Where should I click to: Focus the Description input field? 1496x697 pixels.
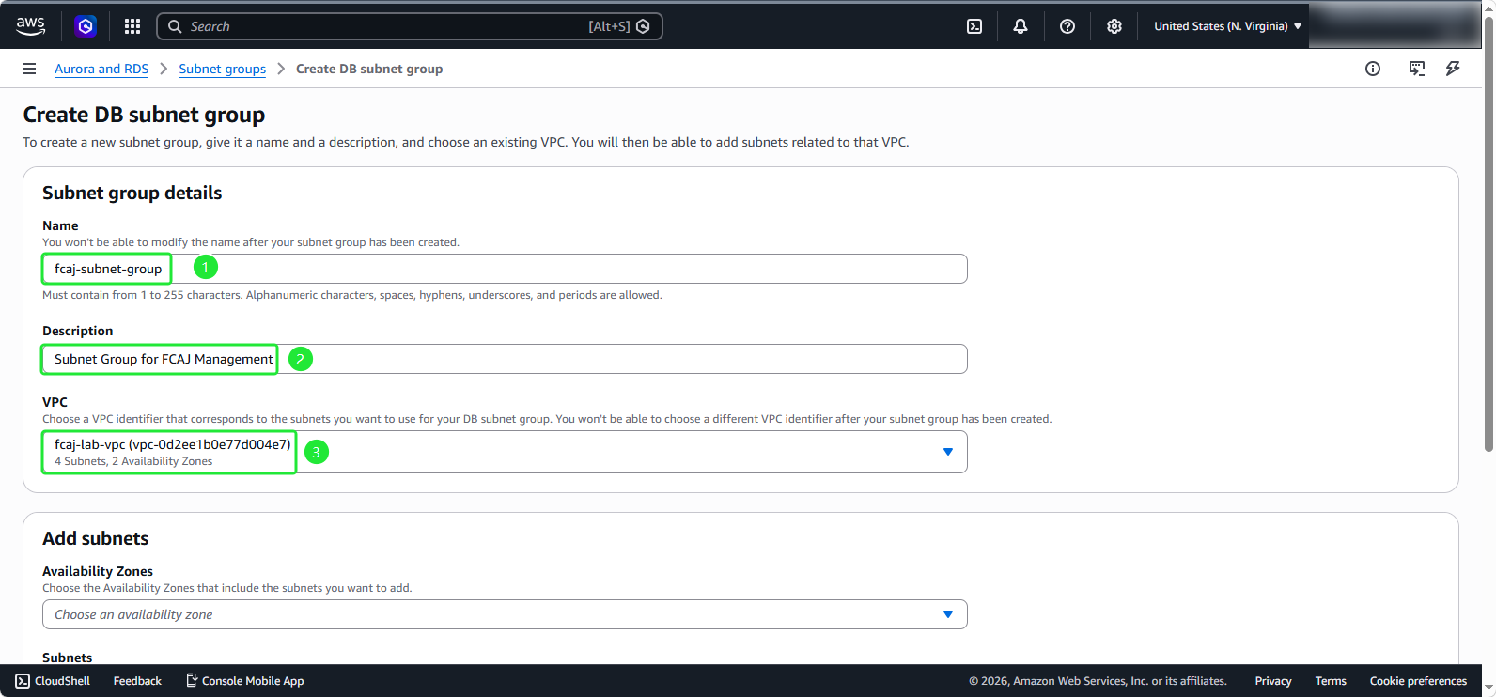point(505,359)
